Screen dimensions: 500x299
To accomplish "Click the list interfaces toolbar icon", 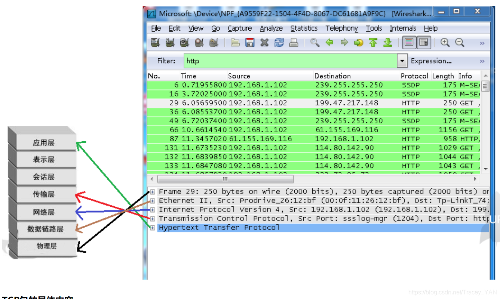I will (155, 43).
